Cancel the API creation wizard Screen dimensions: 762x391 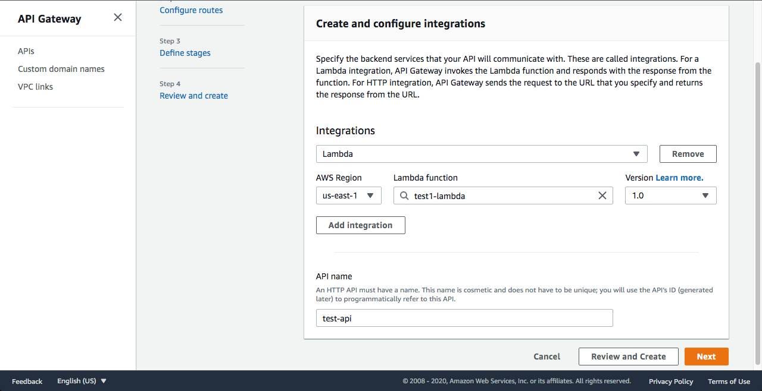pyautogui.click(x=546, y=357)
